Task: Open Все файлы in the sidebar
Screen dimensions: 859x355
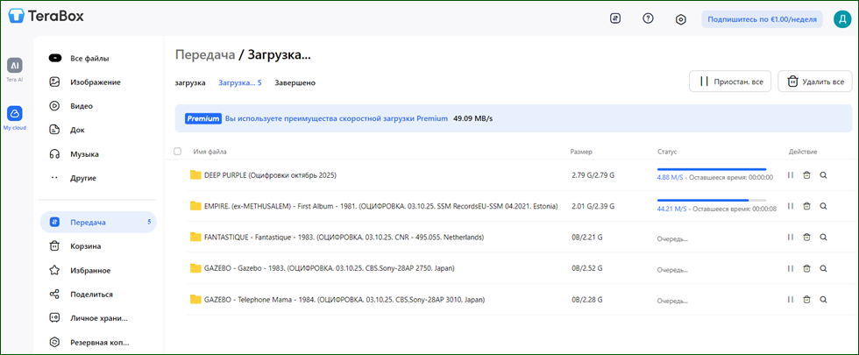Action: (x=98, y=58)
